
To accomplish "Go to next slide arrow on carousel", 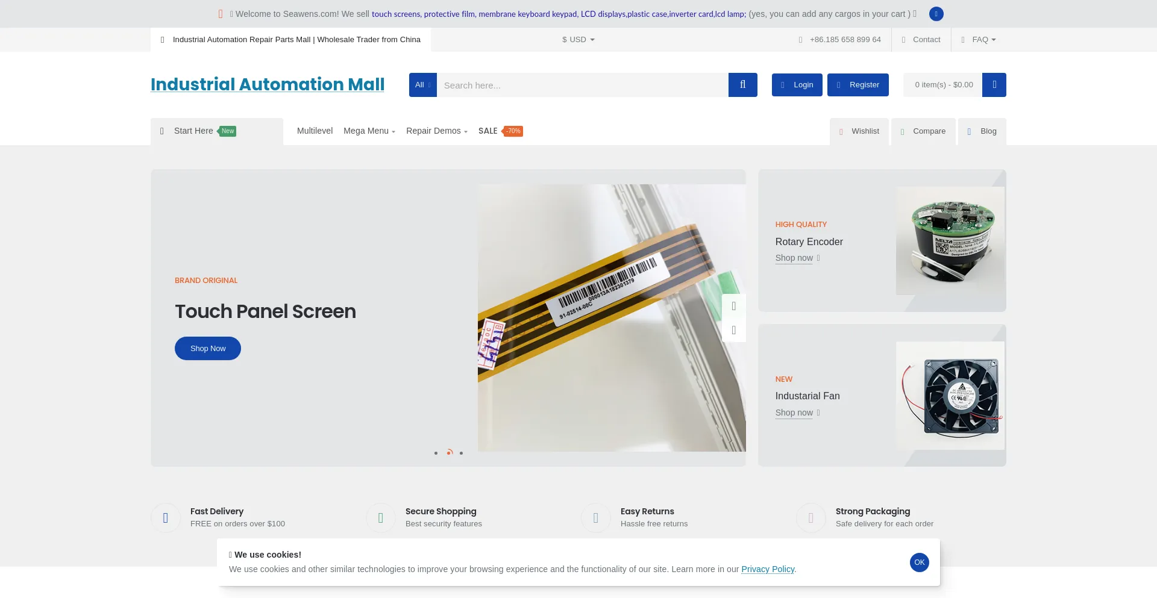I will point(734,330).
